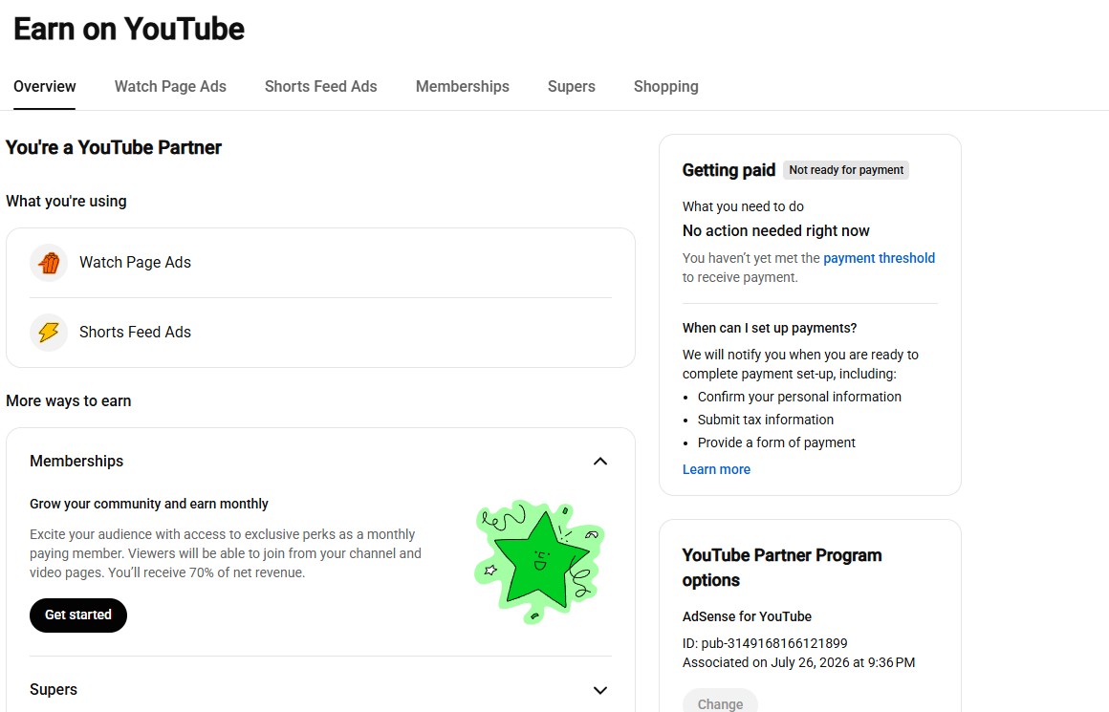Click 'Confirm your personal information' bullet
The width and height of the screenshot is (1109, 712).
coord(799,397)
